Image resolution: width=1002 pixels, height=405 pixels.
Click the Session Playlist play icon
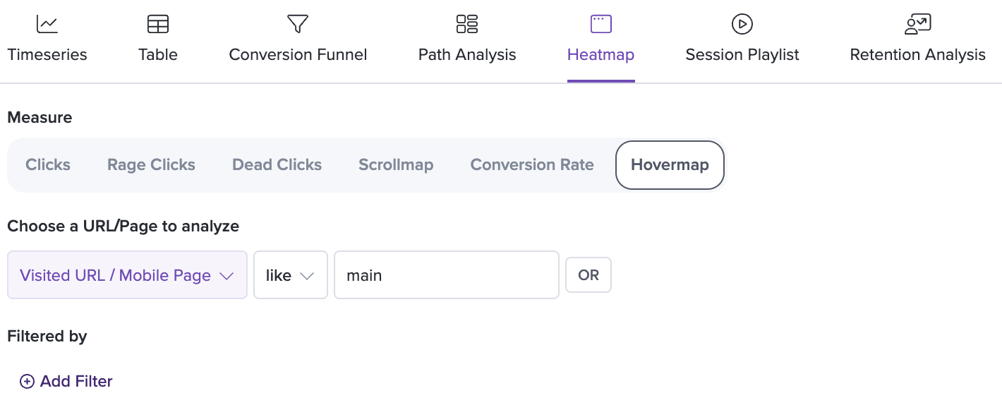[x=742, y=24]
